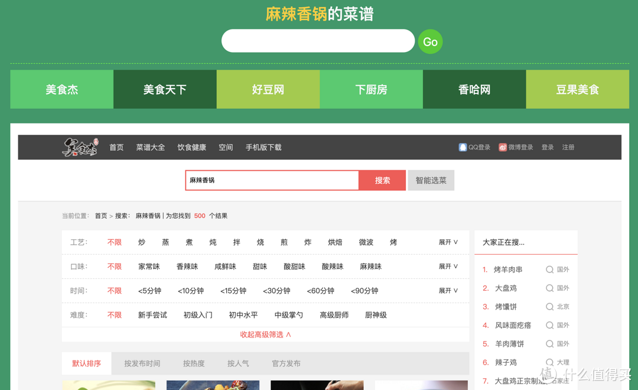Viewport: 638px width, 390px height.
Task: Click the search icon beside 羊肉薄饼
Action: 549,344
